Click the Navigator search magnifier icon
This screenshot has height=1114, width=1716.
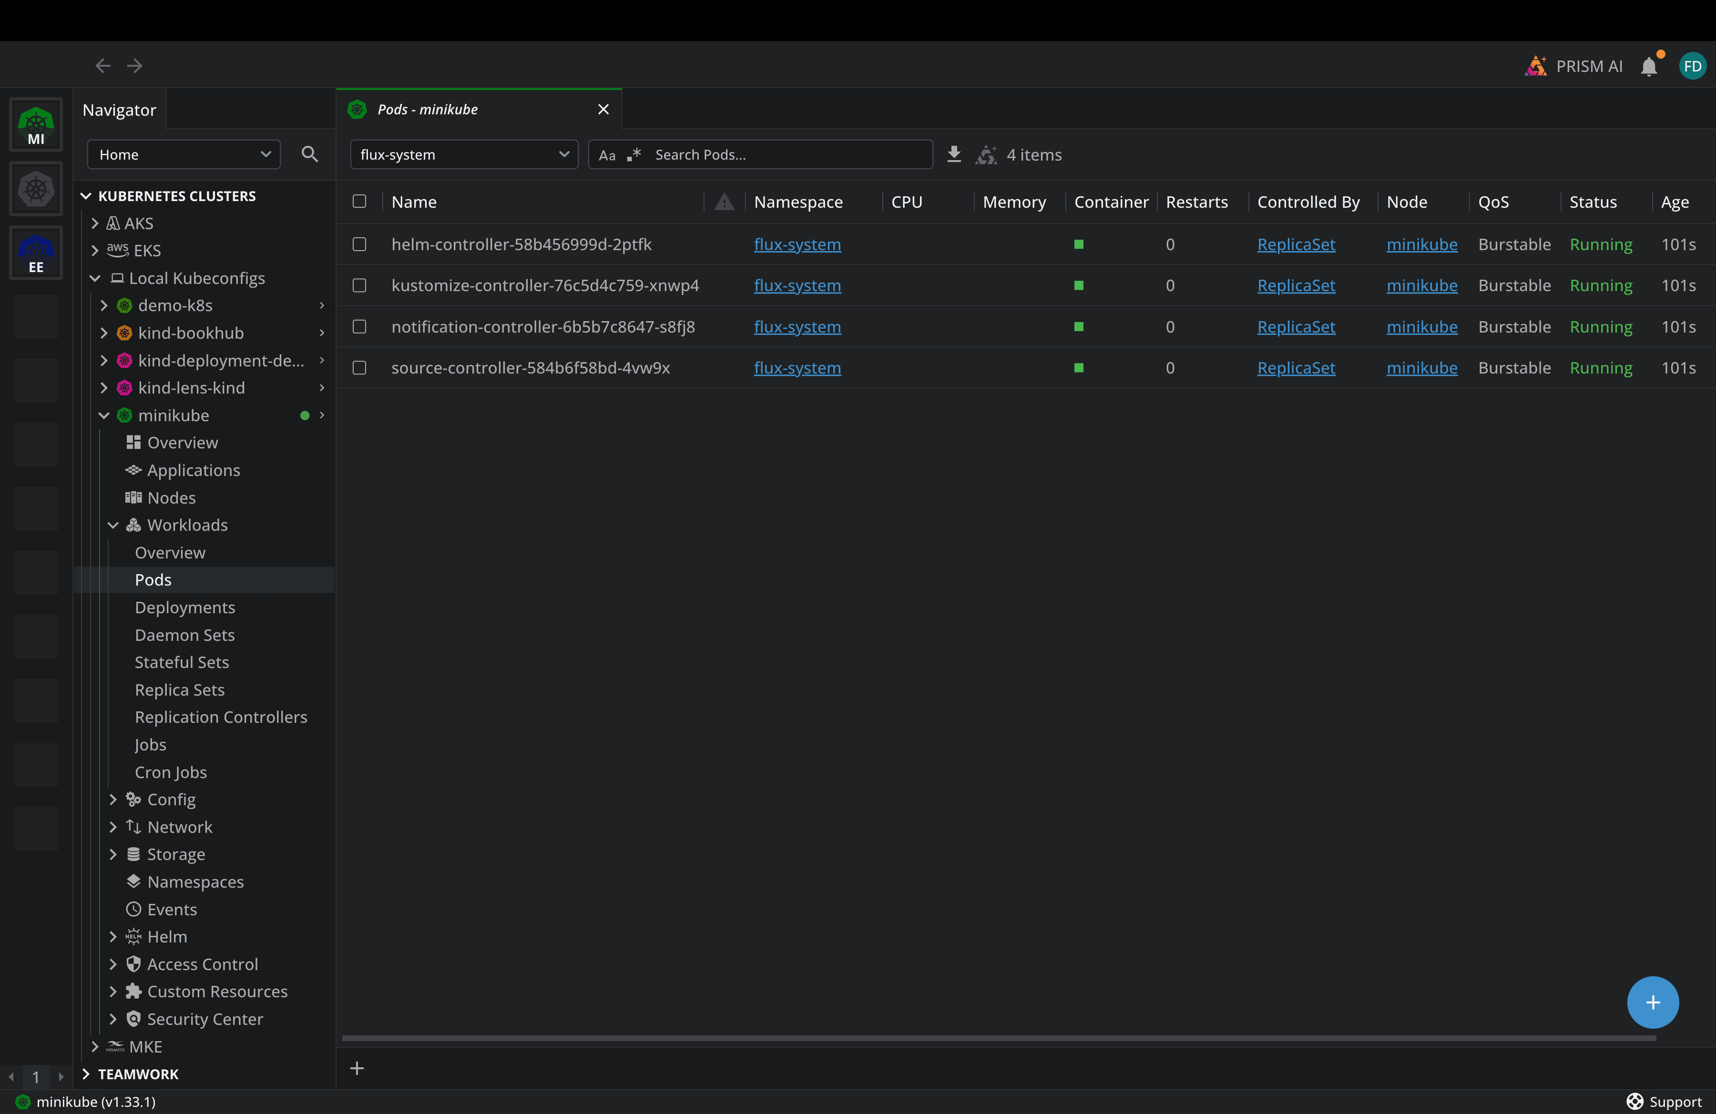tap(309, 154)
